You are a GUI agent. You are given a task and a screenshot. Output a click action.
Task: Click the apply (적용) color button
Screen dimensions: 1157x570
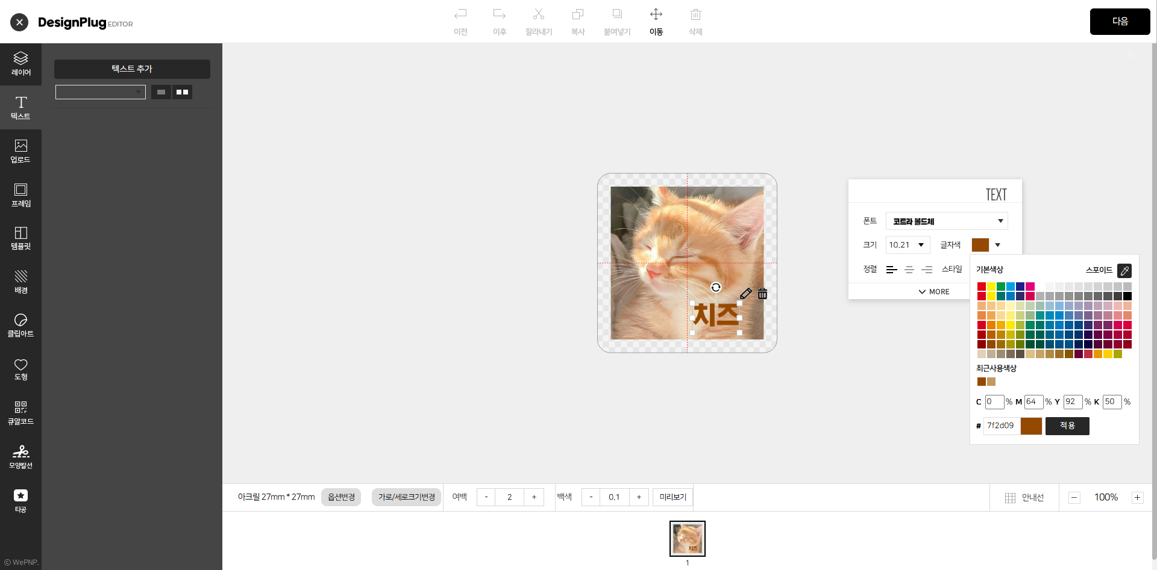pos(1067,426)
